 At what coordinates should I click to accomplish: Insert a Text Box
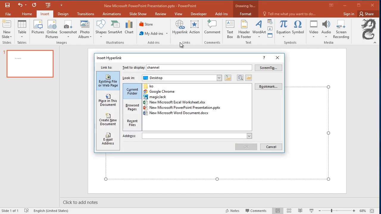coord(230,29)
